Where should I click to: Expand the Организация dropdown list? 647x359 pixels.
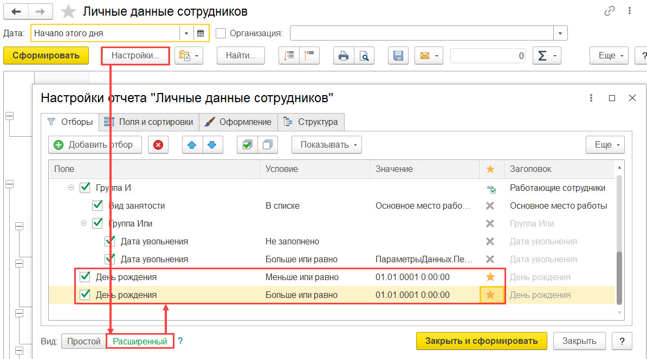(560, 34)
